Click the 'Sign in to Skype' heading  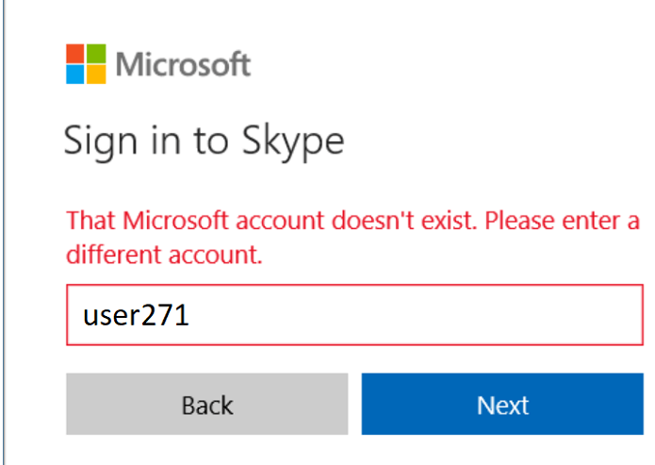coord(204,141)
